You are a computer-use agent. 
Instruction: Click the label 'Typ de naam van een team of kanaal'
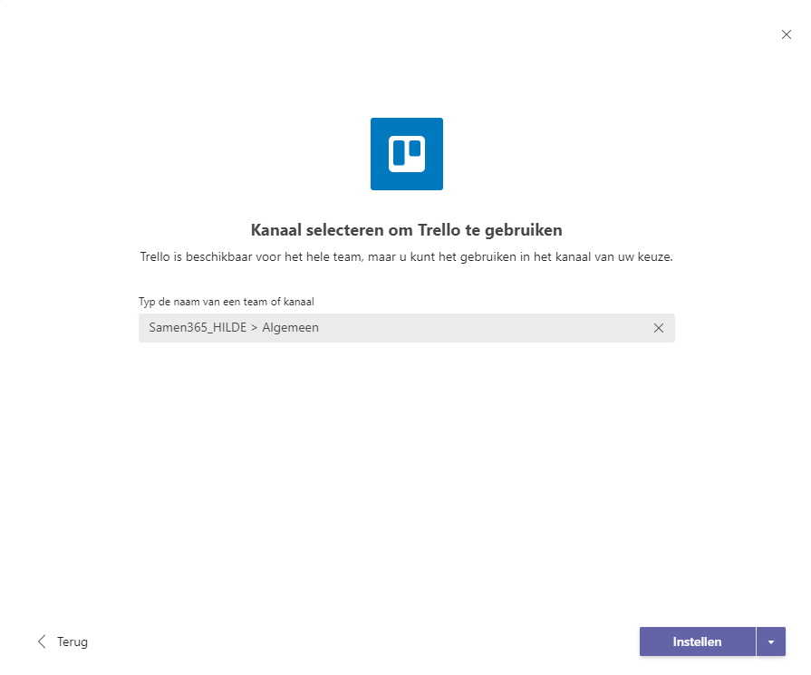pos(227,302)
